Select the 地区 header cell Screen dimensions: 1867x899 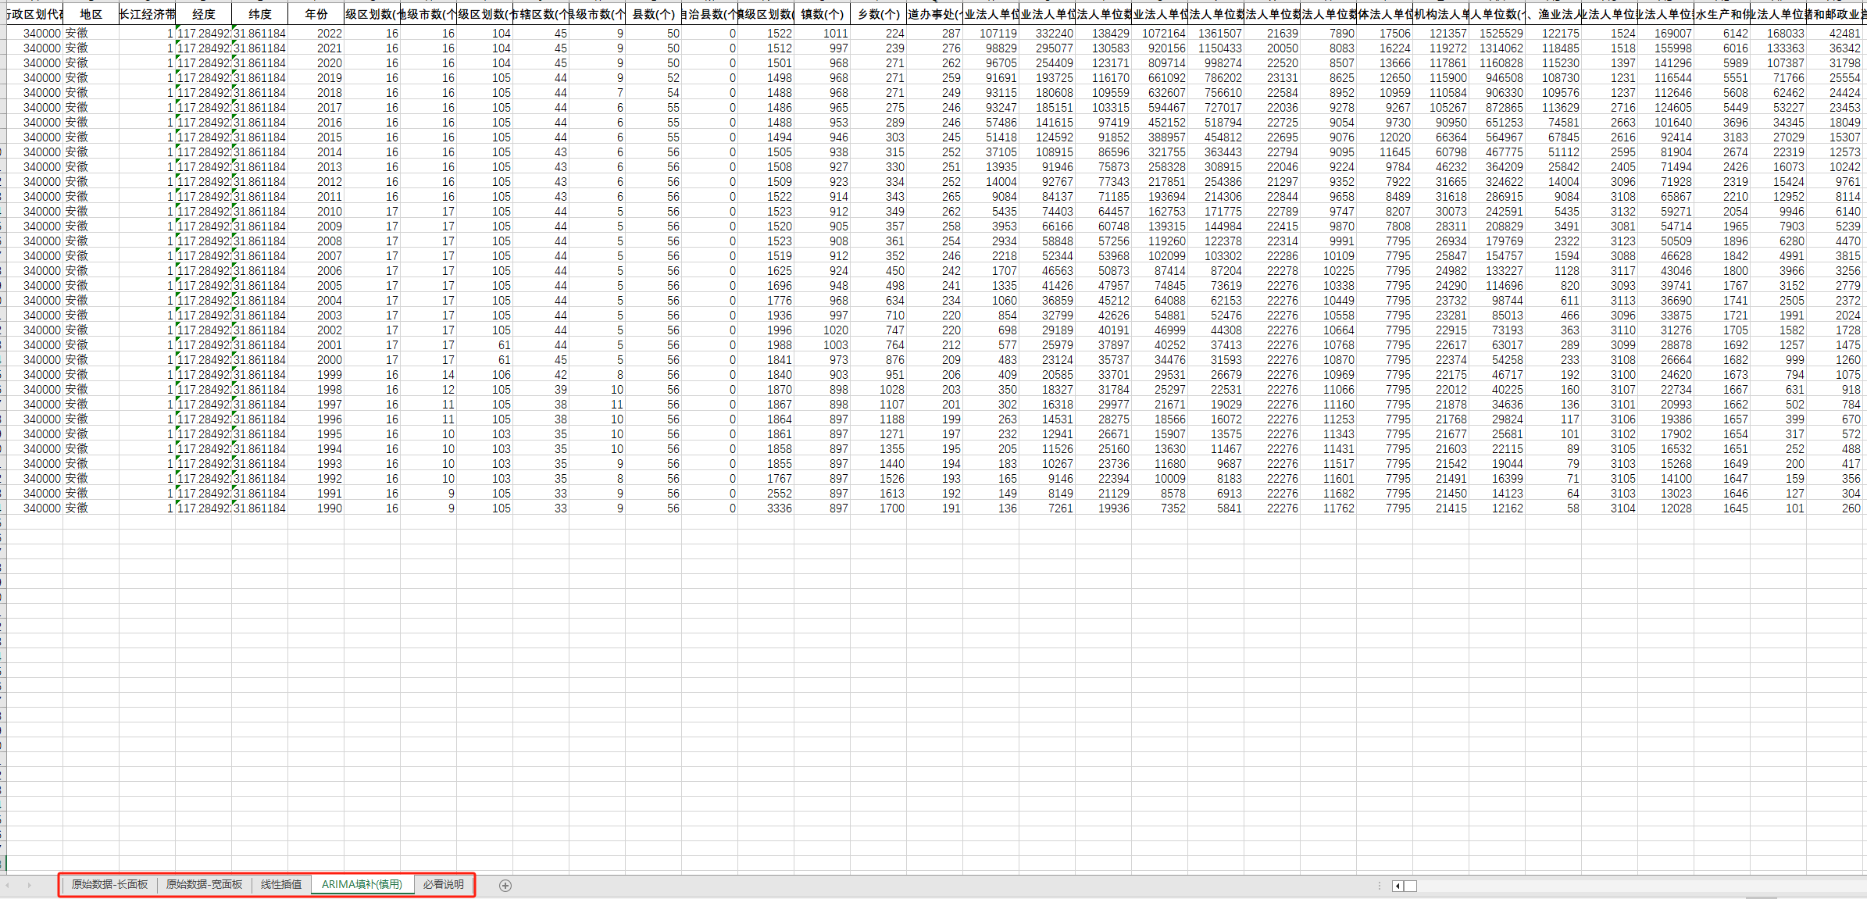click(x=91, y=14)
